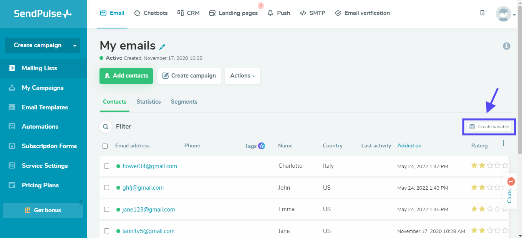Check the box for flower34@gmail.com
Viewport: 522px width, 238px height.
click(x=107, y=166)
